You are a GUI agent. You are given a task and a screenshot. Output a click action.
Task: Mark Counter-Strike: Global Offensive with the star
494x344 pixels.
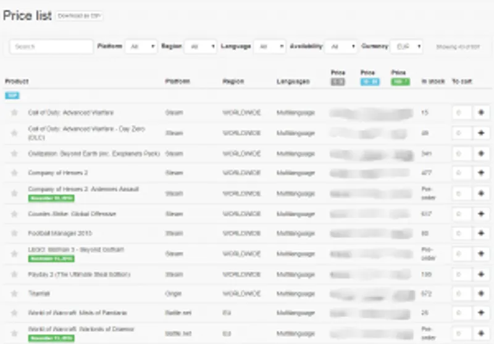(x=14, y=214)
